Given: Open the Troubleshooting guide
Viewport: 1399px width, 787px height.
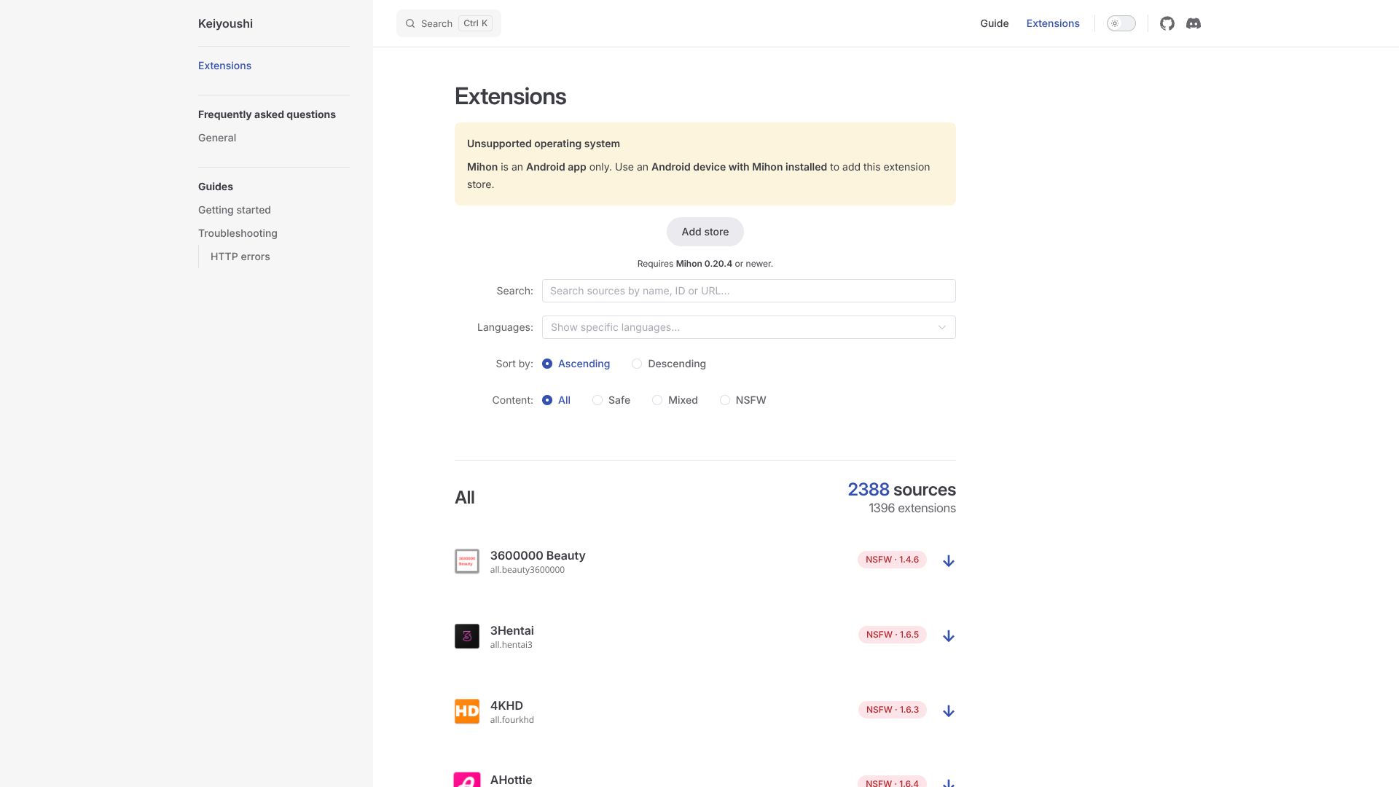Looking at the screenshot, I should tap(238, 233).
